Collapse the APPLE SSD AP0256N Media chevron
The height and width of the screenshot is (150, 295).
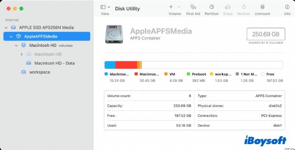pos(6,28)
